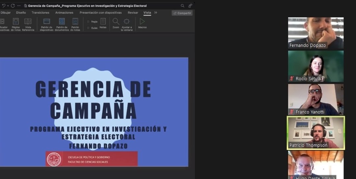Viewport: 356px width, 179px height.
Task: Expand the hidden ribbon tabs chevron
Action: tap(156, 13)
